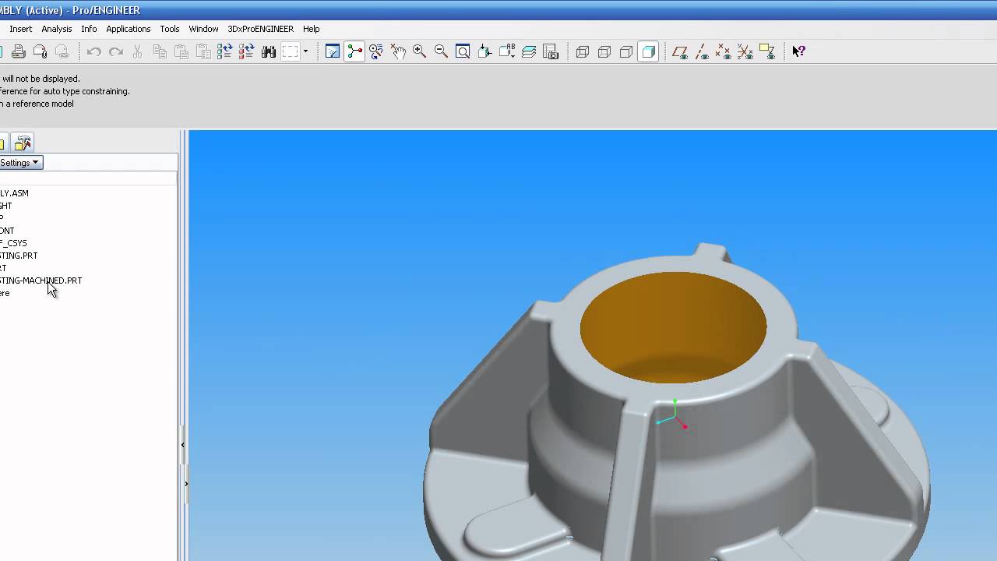Open the Help menu
Image resolution: width=997 pixels, height=561 pixels.
tap(312, 29)
